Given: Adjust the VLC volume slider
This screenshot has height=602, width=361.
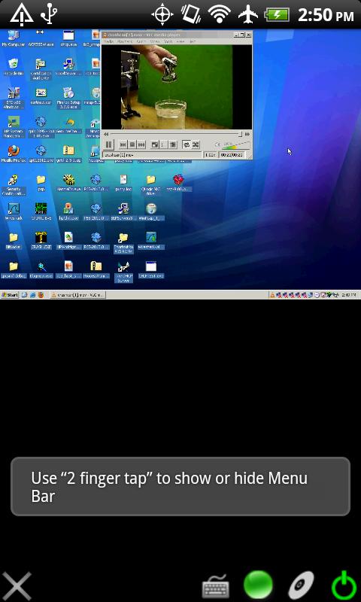Looking at the screenshot, I should (x=236, y=145).
